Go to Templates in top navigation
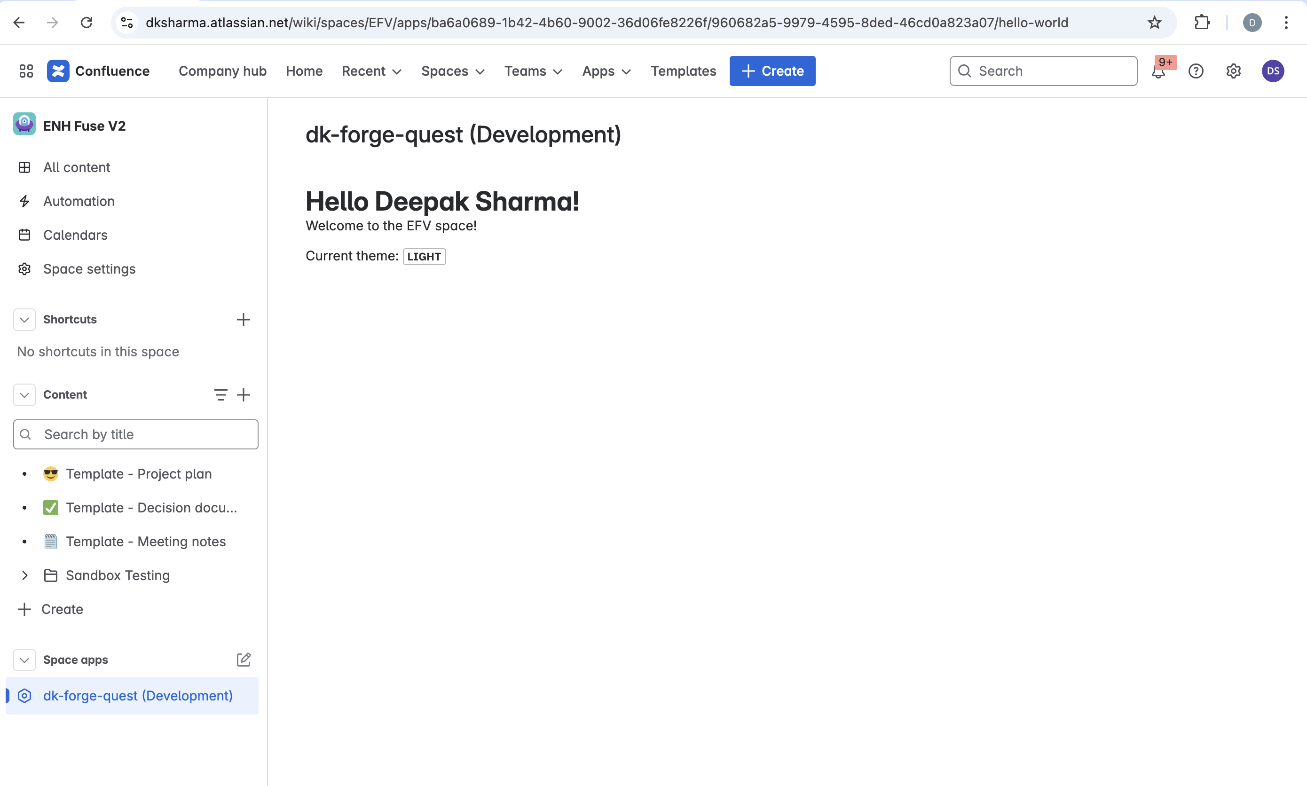Screen dimensions: 1307x786 click(x=683, y=71)
